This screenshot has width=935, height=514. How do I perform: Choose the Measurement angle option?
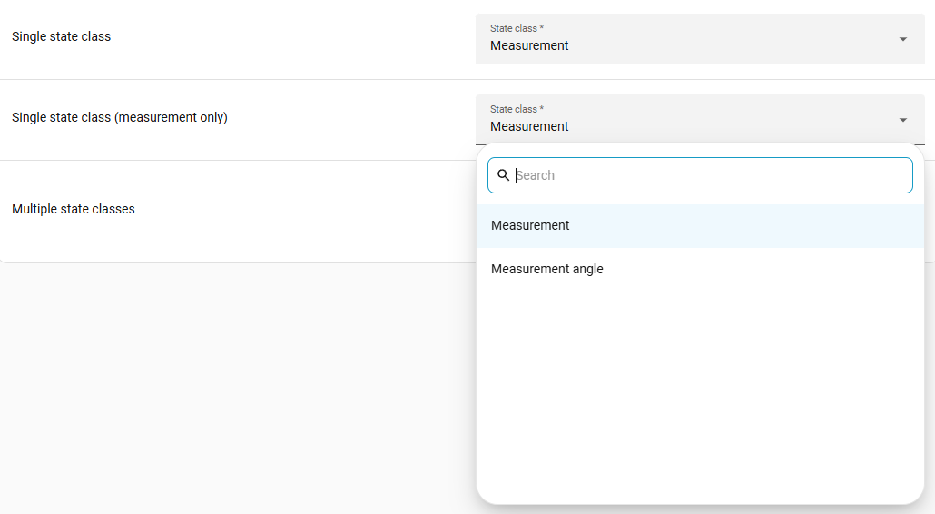pyautogui.click(x=700, y=269)
